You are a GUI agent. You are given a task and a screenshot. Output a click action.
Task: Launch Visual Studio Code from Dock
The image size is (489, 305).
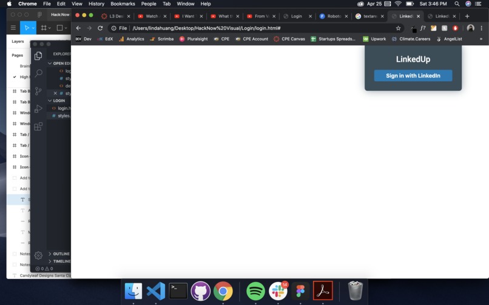coord(156,291)
